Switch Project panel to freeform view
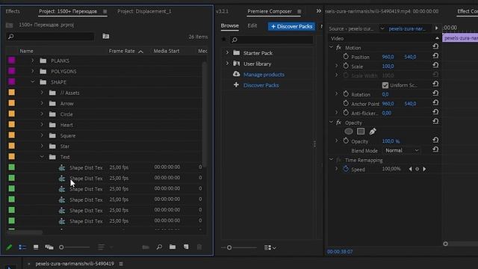 49,247
